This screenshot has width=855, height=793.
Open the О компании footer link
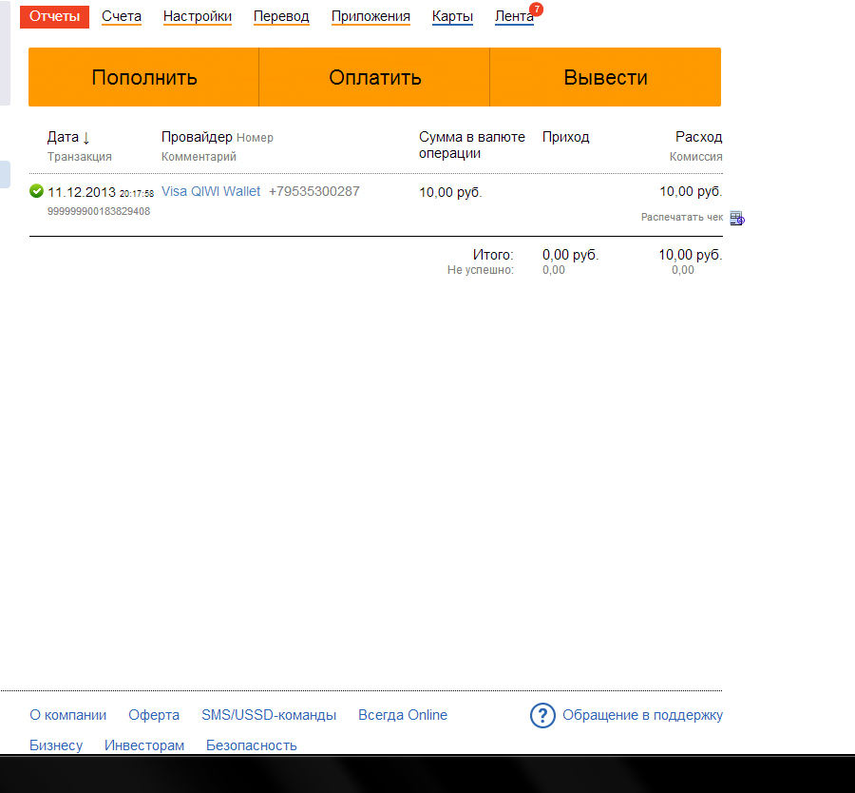coord(68,715)
